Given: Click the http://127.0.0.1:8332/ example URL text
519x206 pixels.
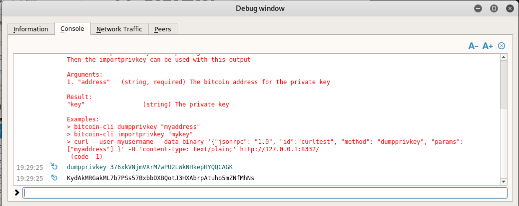Looking at the screenshot, I should pyautogui.click(x=280, y=149).
